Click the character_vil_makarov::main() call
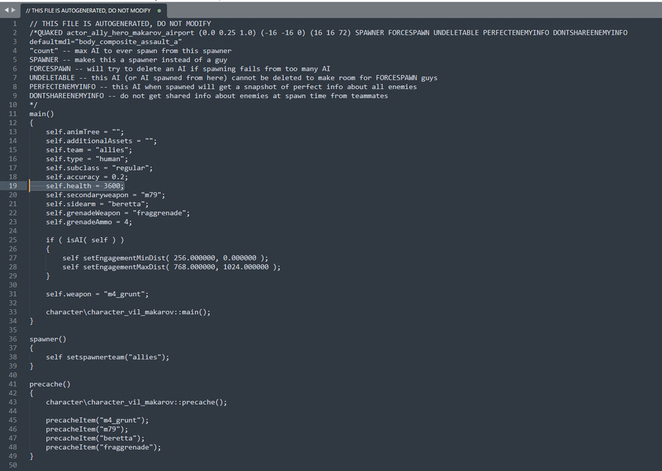This screenshot has width=662, height=471. pos(128,312)
